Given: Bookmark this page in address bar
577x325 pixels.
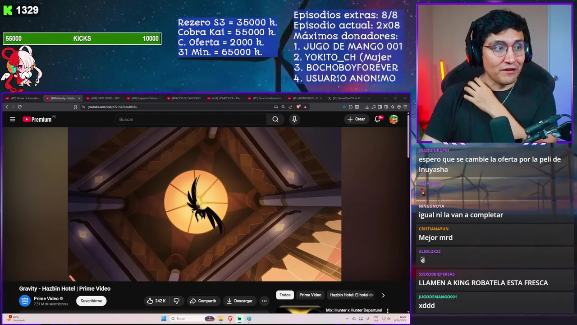Looking at the screenshot, I should click(x=75, y=107).
